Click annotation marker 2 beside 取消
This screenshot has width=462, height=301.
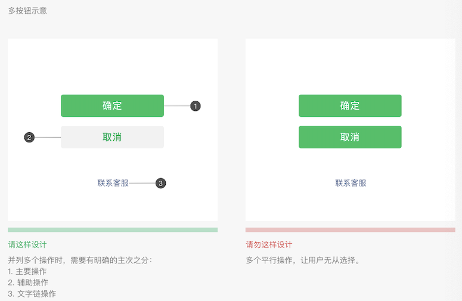pos(29,138)
